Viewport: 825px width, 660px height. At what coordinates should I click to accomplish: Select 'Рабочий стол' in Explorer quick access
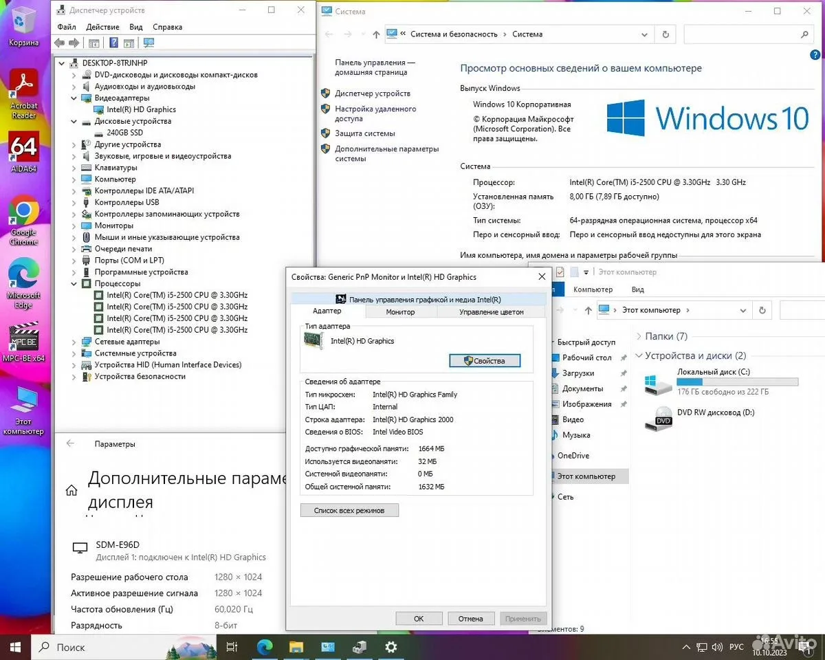pos(586,357)
